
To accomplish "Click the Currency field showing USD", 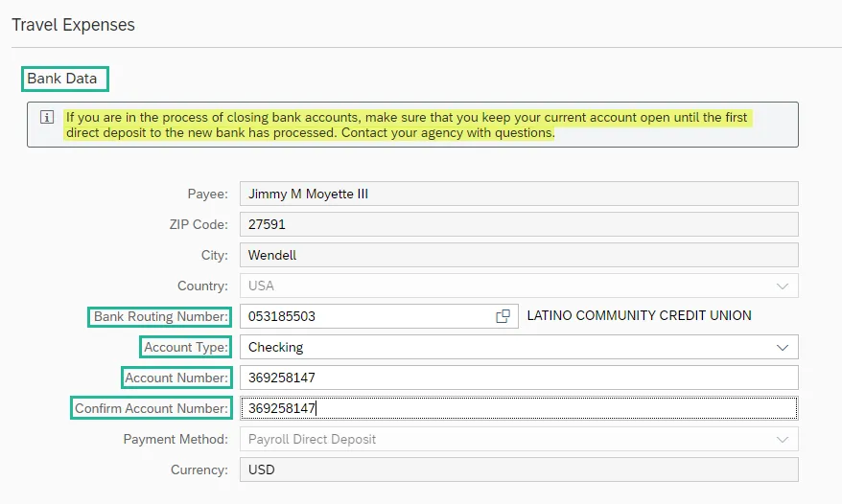I will (x=518, y=470).
